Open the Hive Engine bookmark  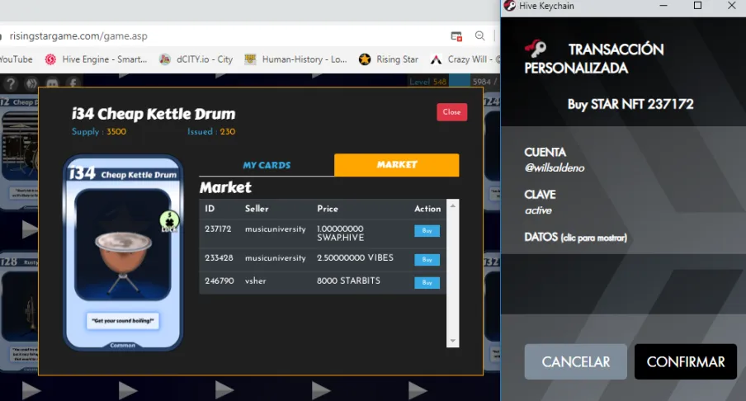tap(96, 59)
